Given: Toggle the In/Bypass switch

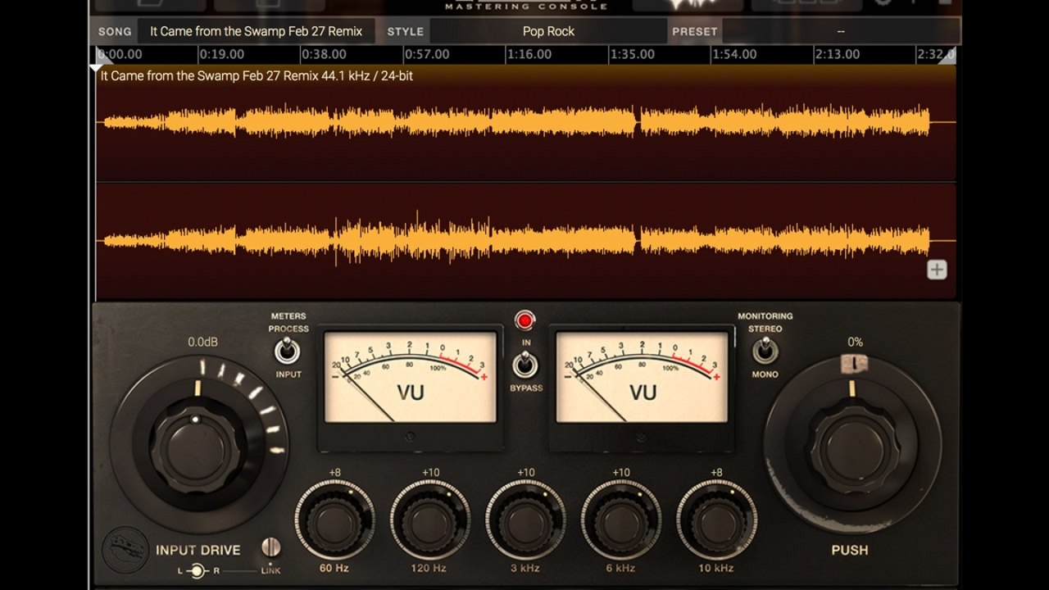Looking at the screenshot, I should 524,364.
